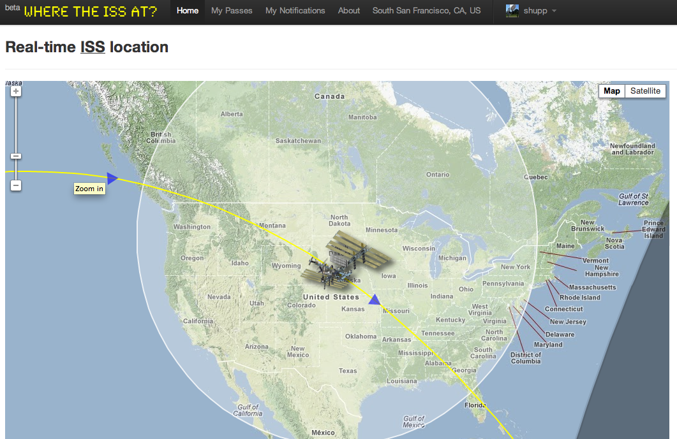Click the United States label
Viewport: 677px width, 439px height.
331,297
